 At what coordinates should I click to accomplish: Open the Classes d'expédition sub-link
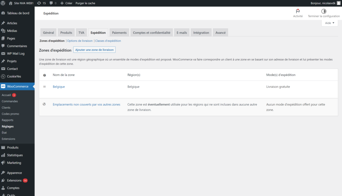108,41
